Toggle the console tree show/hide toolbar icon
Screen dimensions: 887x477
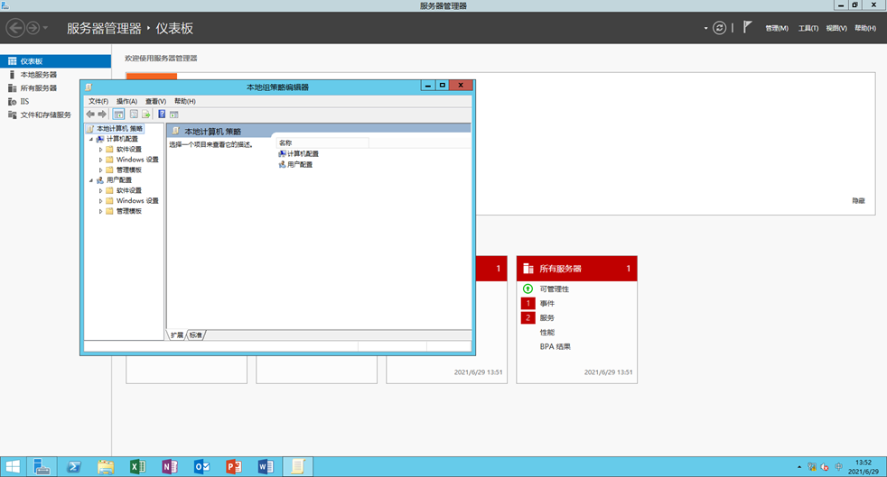(x=118, y=115)
